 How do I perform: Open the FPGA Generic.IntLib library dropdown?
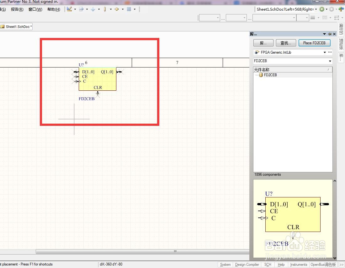pyautogui.click(x=325, y=52)
